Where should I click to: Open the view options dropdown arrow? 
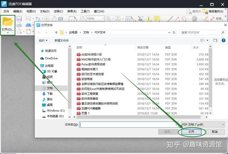click(x=207, y=40)
